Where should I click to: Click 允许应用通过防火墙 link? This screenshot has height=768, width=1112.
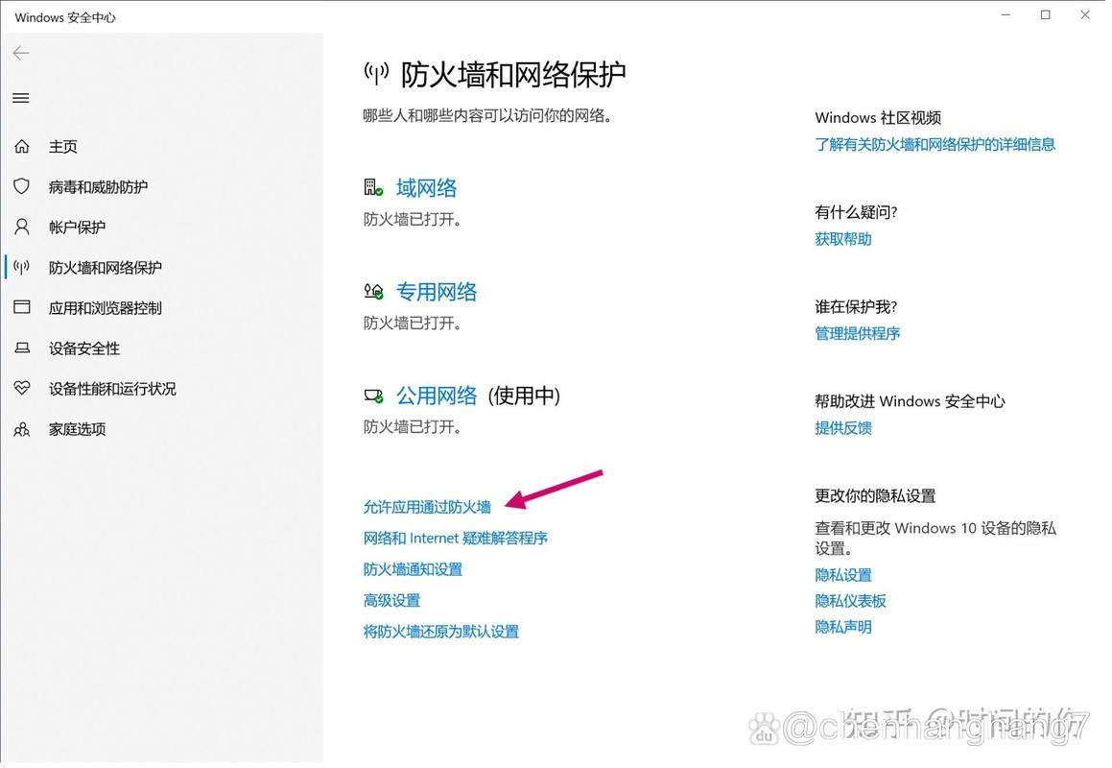427,507
